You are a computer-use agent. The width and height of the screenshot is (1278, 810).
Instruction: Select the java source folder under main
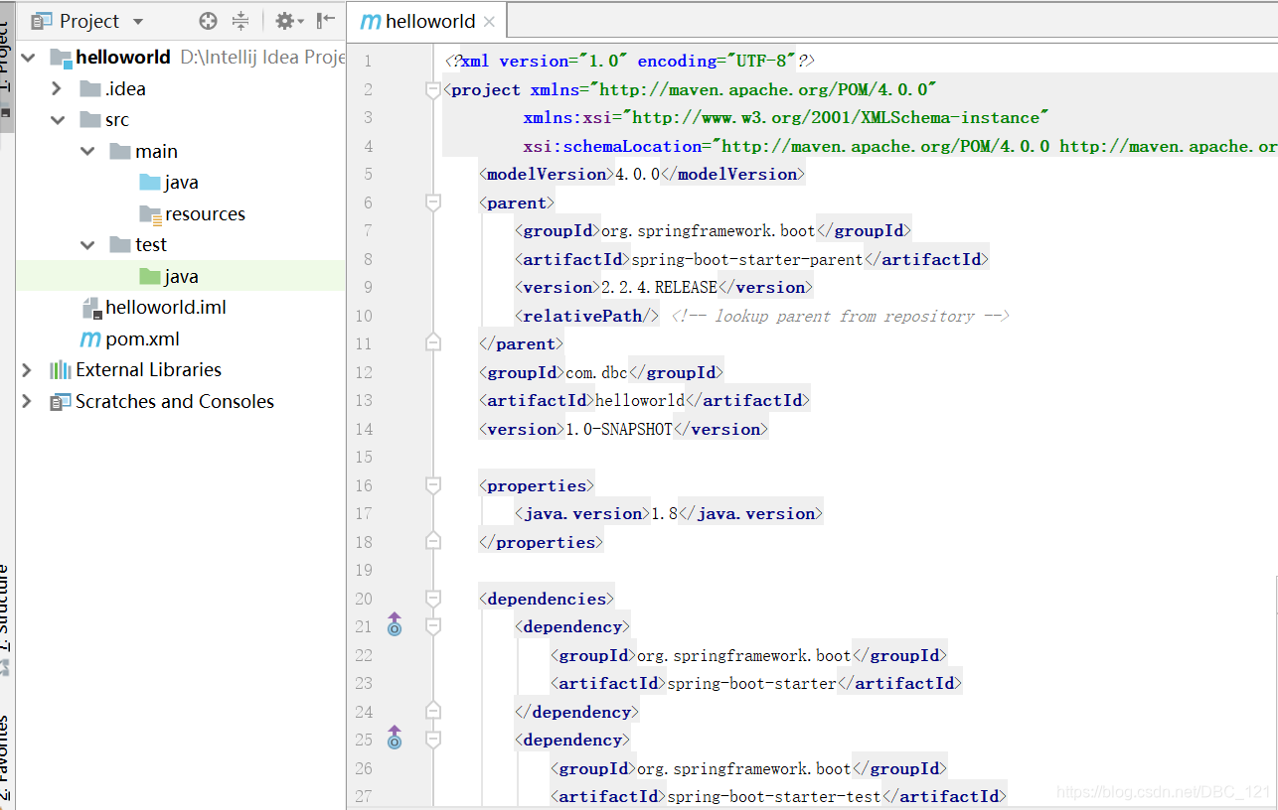point(182,183)
